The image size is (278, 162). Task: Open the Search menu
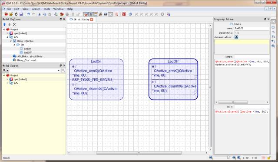point(36,9)
